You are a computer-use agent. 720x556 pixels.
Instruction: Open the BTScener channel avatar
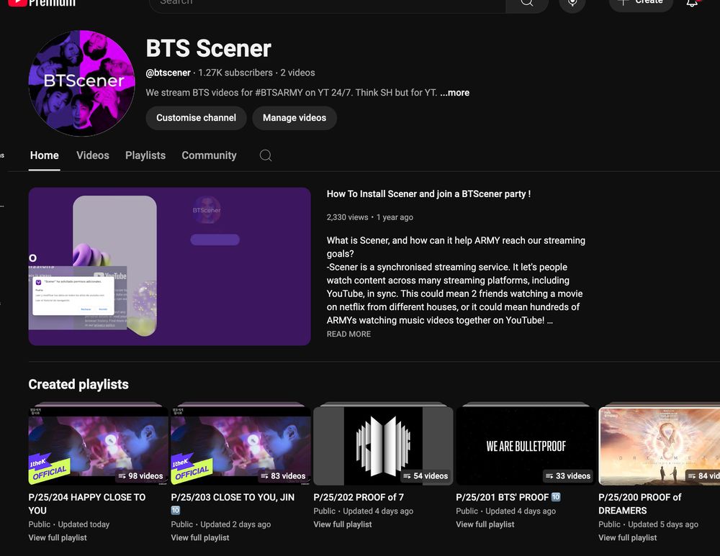pyautogui.click(x=82, y=83)
